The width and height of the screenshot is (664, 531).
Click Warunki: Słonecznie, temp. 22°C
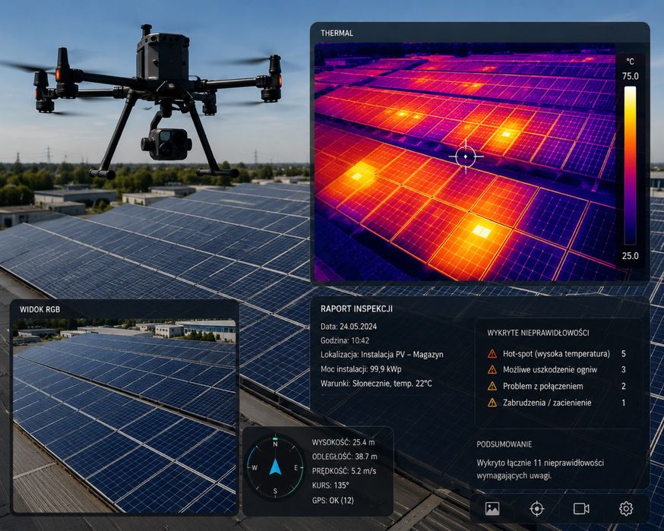[x=376, y=383]
